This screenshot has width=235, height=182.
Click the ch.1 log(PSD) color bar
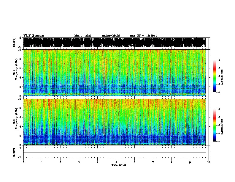pos(215,76)
